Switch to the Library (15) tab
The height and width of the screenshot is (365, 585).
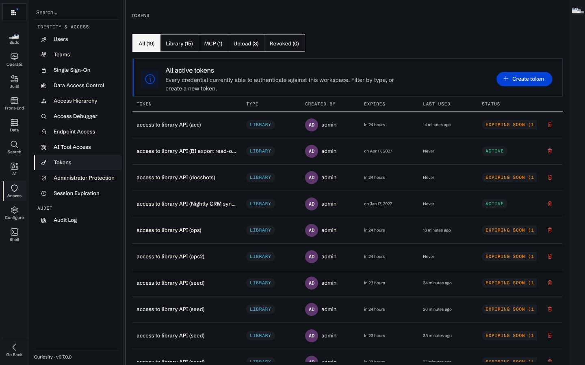tap(179, 43)
